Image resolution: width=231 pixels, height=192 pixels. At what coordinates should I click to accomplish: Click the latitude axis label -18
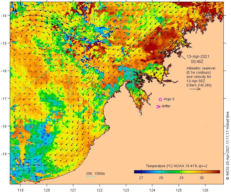3,126
